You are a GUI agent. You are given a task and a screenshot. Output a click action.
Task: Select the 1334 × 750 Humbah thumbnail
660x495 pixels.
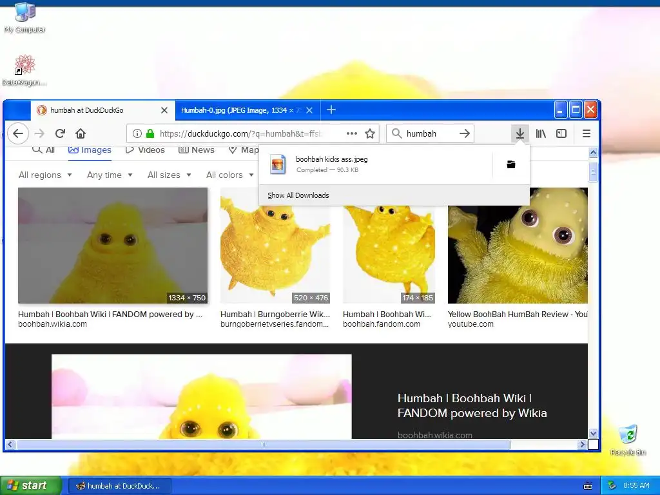[x=113, y=246]
